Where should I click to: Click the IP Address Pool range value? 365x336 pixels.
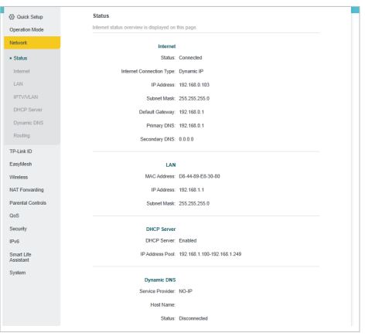point(210,254)
